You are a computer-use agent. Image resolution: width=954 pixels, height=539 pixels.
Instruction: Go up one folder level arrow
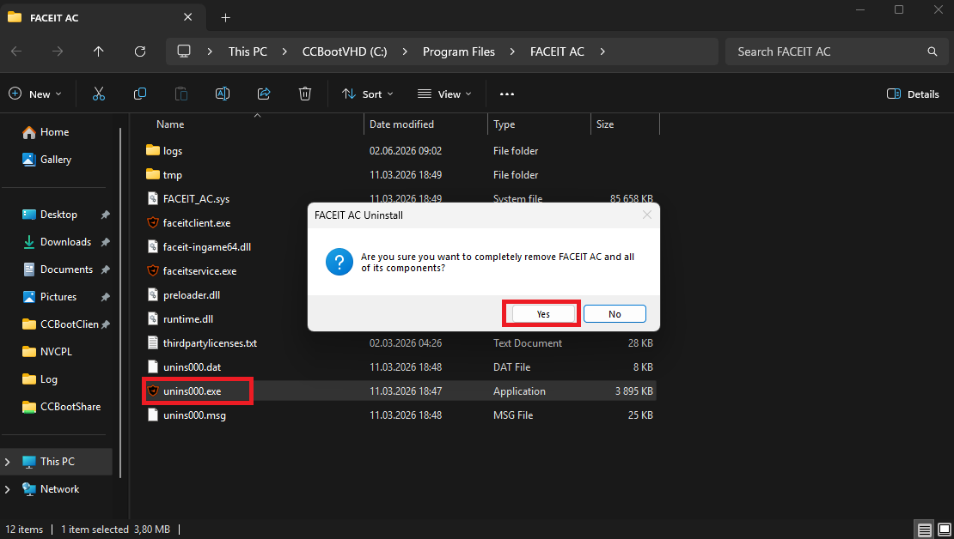tap(99, 51)
